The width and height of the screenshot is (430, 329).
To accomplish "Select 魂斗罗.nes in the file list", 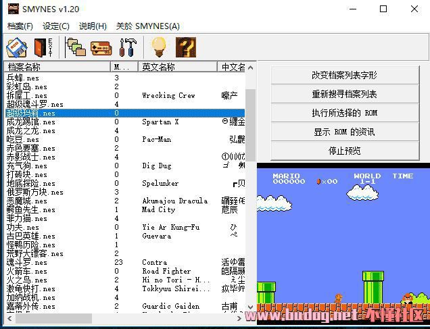I will (27, 262).
